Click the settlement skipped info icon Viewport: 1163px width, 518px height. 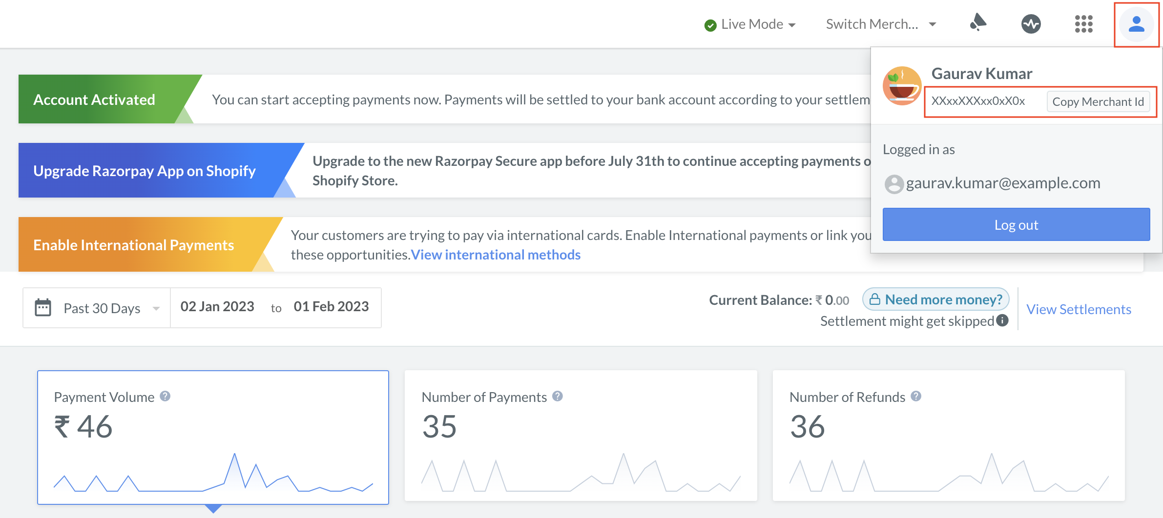1002,320
